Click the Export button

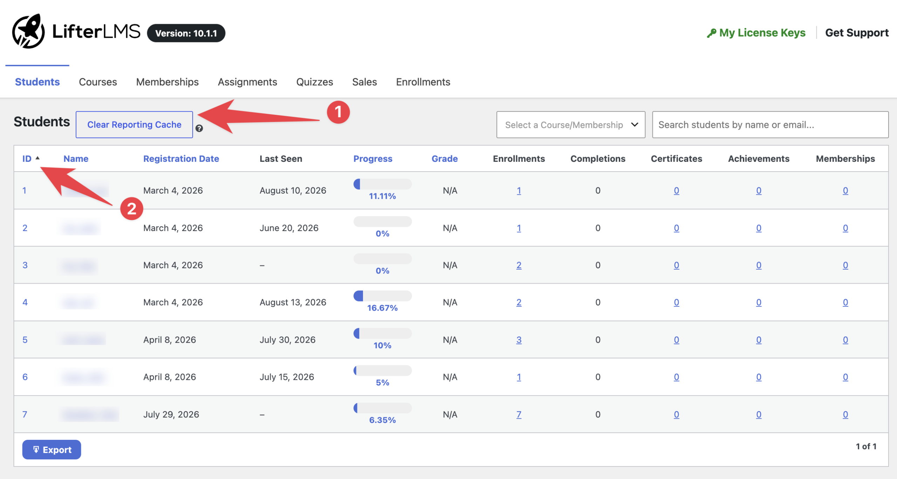[x=52, y=450]
